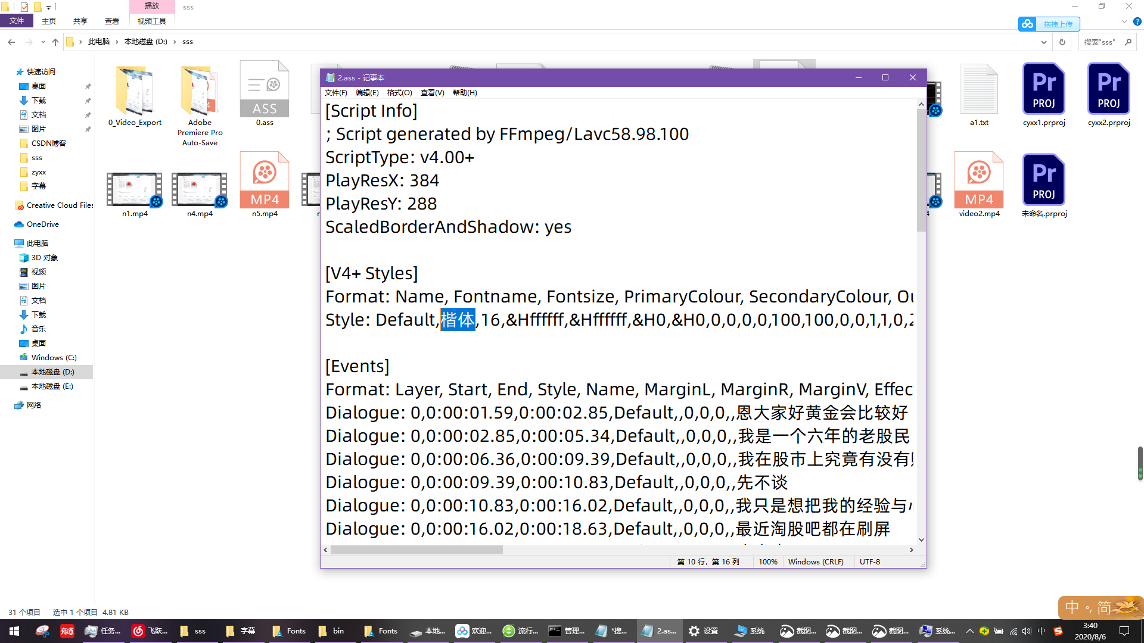Open Notepad 编辑(E) menu

pos(367,93)
